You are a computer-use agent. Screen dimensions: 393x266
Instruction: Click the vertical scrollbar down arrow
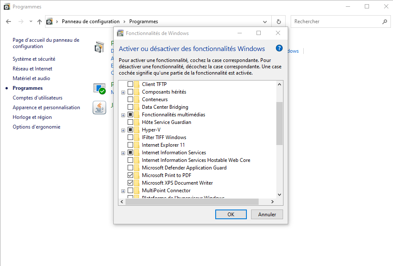pos(279,194)
